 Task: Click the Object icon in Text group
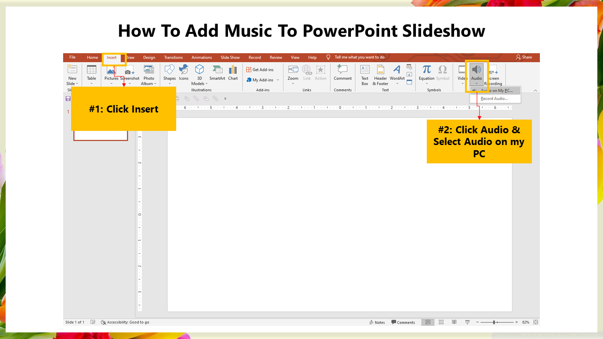click(x=409, y=82)
